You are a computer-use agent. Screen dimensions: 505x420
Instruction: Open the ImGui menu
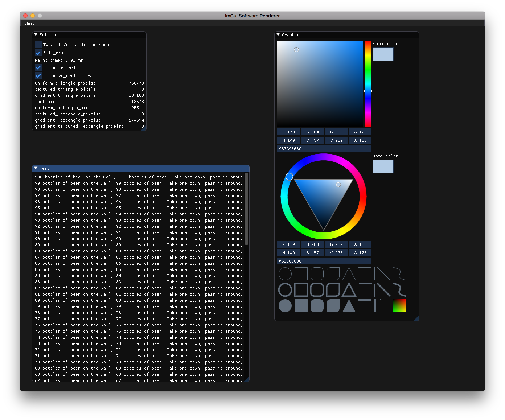pos(31,23)
